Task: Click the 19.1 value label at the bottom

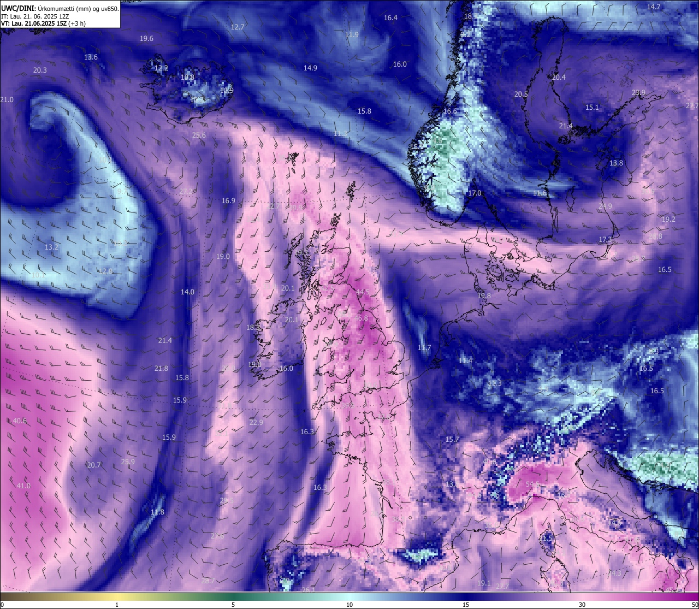Action: 484,583
